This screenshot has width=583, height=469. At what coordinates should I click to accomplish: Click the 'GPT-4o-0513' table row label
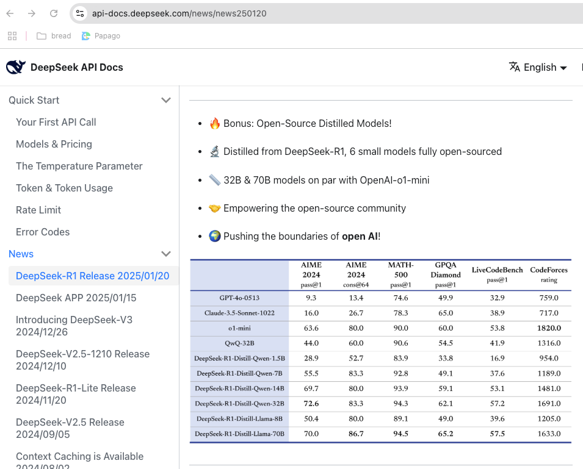pos(239,298)
